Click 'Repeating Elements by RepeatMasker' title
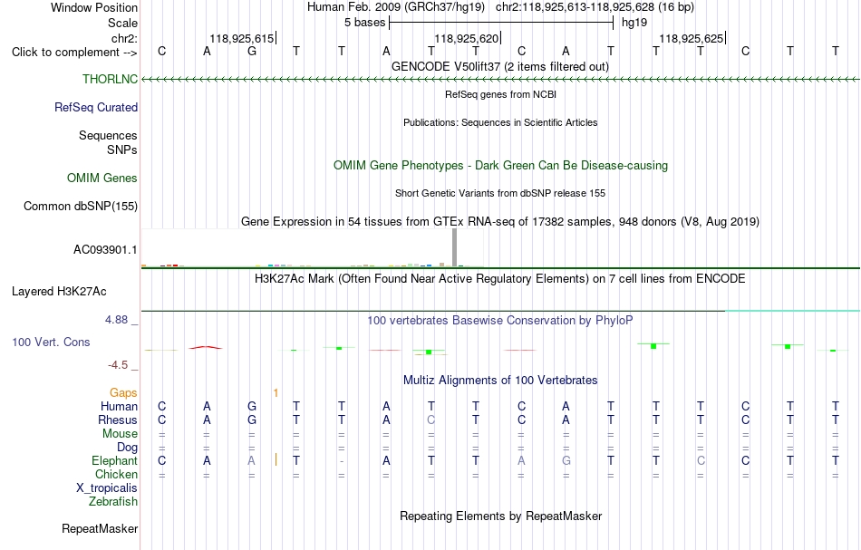This screenshot has height=550, width=861. pyautogui.click(x=500, y=516)
